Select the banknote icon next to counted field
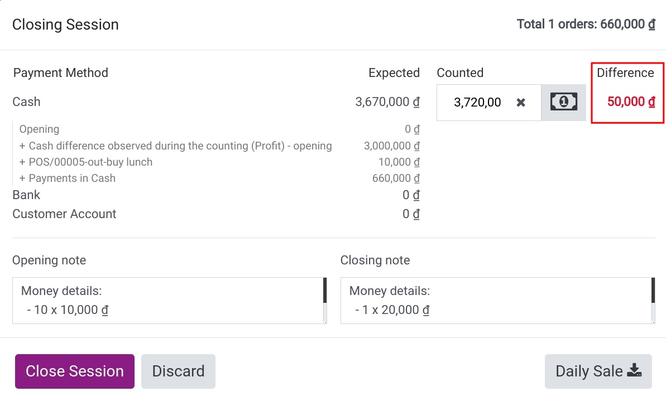 click(563, 102)
